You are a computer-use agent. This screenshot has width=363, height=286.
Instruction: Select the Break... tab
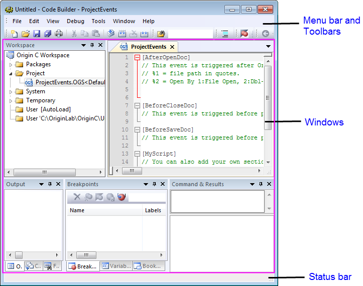click(x=83, y=266)
